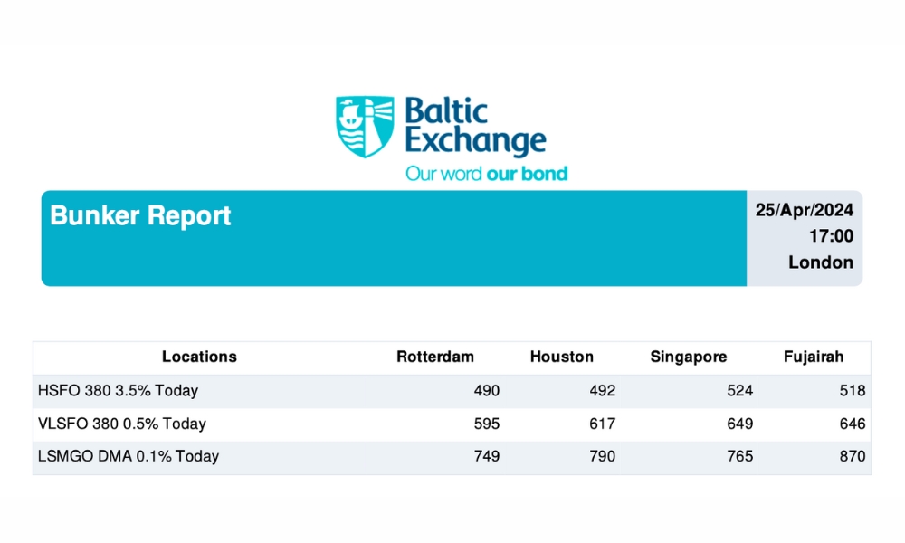This screenshot has height=543, width=905.
Task: Click Fujairah LSMGO price 870
Action: pos(852,456)
